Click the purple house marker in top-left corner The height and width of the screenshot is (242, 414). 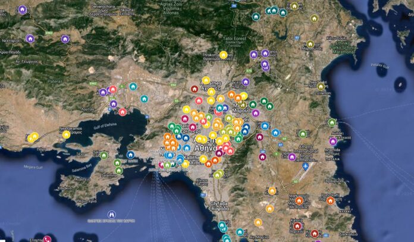pos(23,10)
